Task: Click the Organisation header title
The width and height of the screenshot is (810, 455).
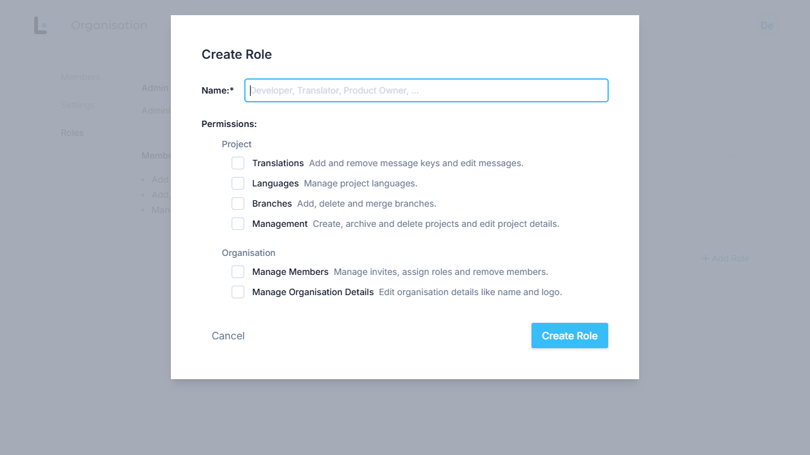Action: pos(109,25)
